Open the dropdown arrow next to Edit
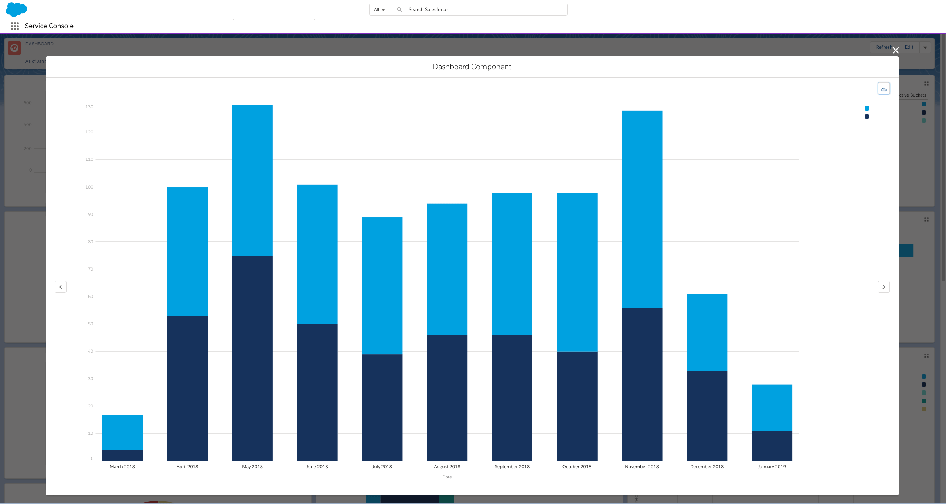The width and height of the screenshot is (946, 504). 925,47
